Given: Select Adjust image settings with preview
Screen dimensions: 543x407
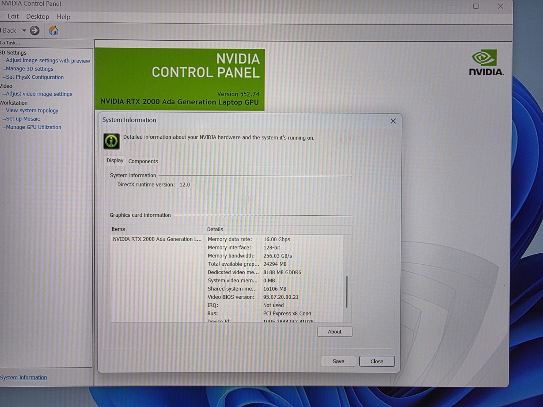Looking at the screenshot, I should [48, 61].
